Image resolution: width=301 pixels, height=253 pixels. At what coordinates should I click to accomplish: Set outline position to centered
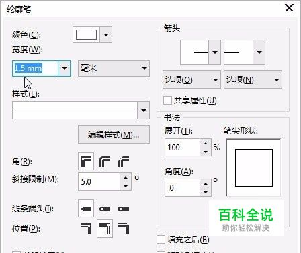coord(105,229)
